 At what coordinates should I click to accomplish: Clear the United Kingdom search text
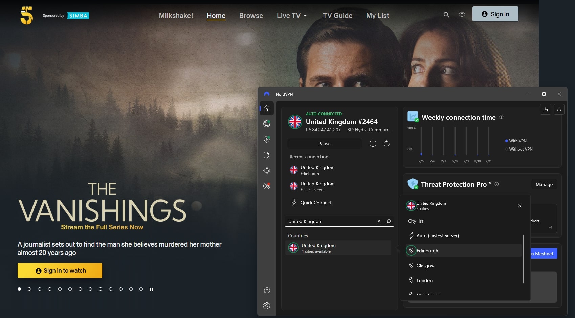point(379,221)
